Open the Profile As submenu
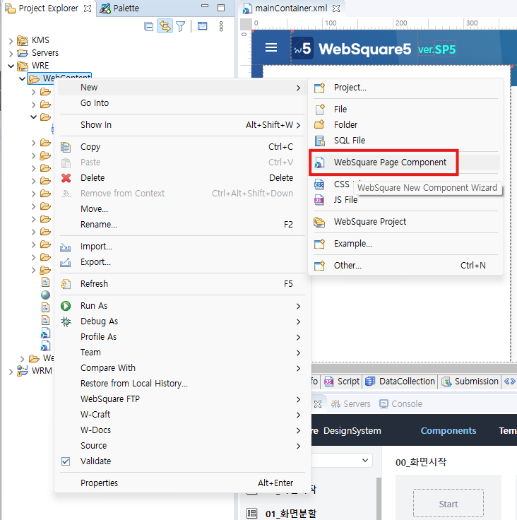 (x=181, y=337)
